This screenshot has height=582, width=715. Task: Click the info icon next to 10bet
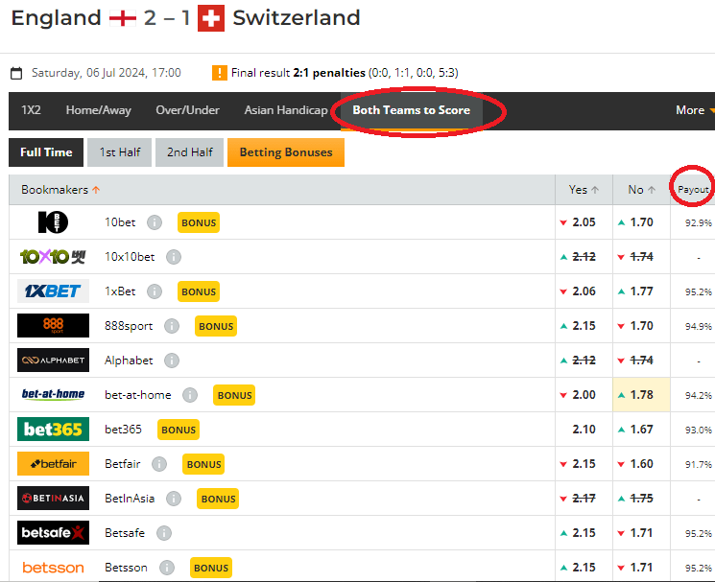(x=155, y=222)
